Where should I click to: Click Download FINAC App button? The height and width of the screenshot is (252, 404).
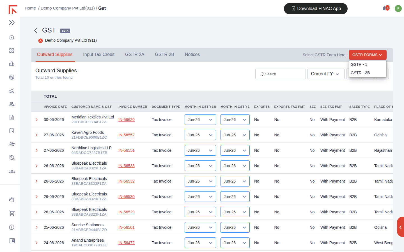(x=316, y=9)
